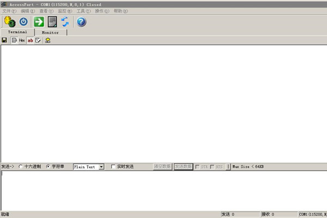This screenshot has height=218, width=327.
Task: Click the green arrow send icon
Action: click(x=39, y=22)
